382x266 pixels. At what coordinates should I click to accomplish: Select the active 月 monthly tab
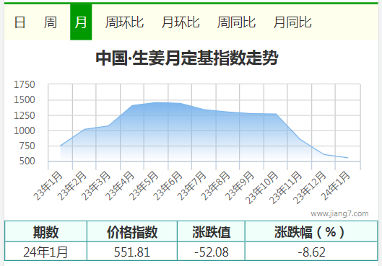click(81, 22)
